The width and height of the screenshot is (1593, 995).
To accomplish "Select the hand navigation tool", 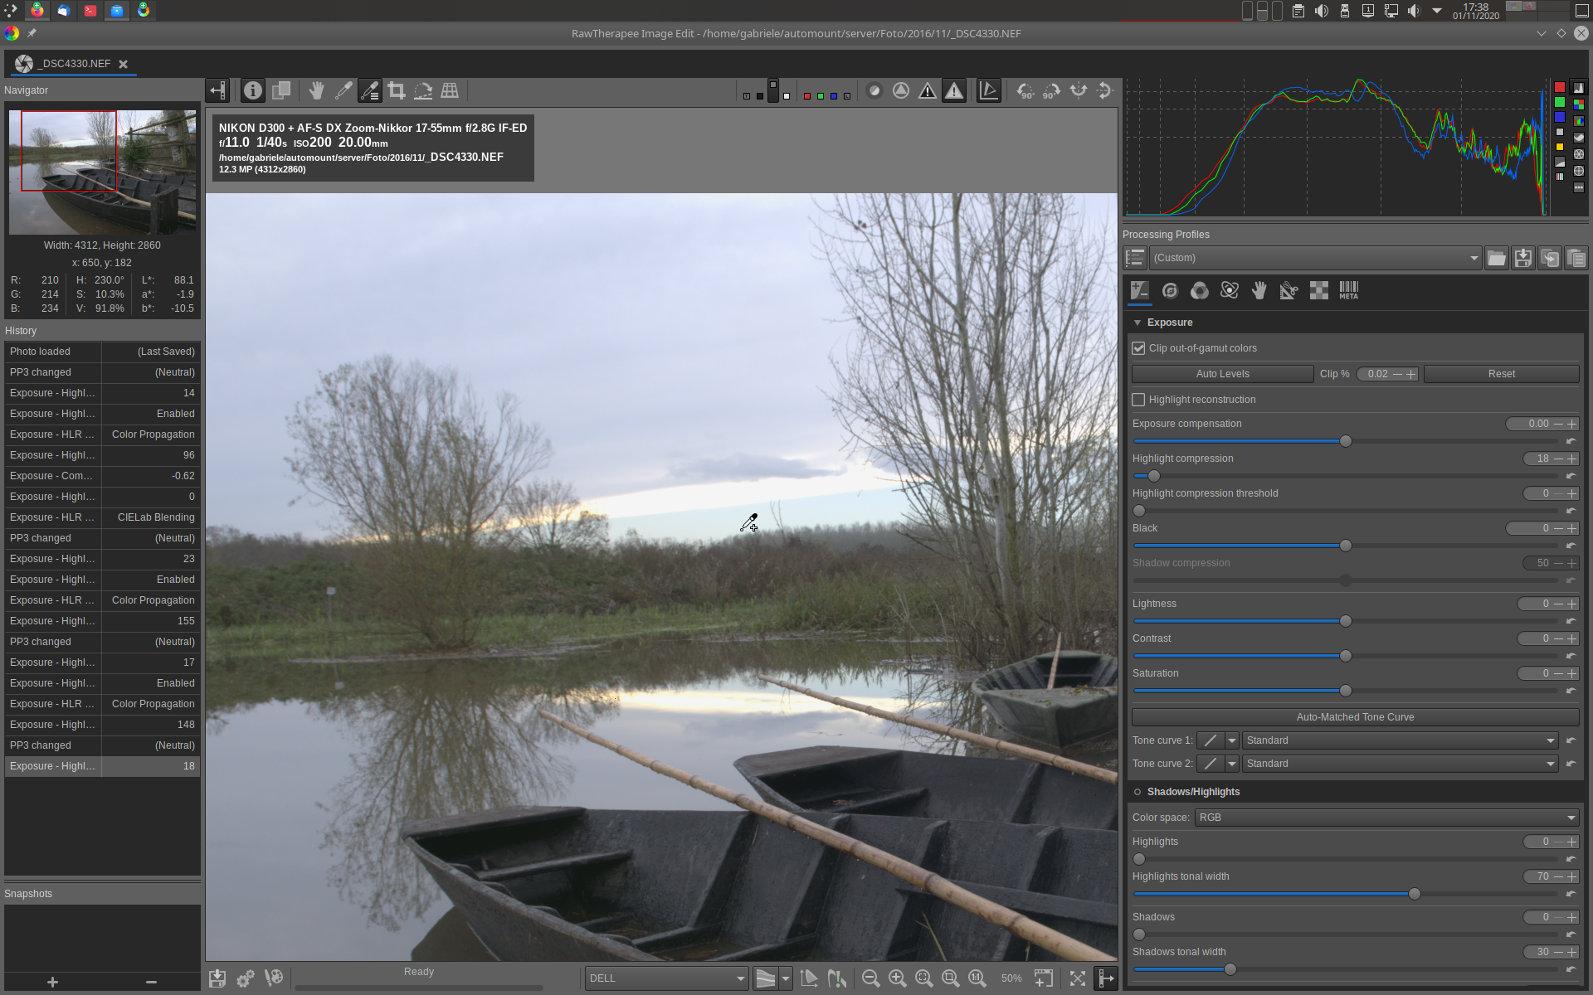I will click(316, 91).
